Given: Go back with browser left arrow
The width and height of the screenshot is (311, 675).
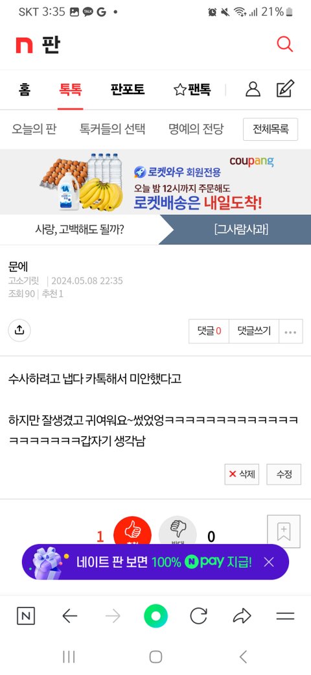Looking at the screenshot, I should [x=69, y=616].
